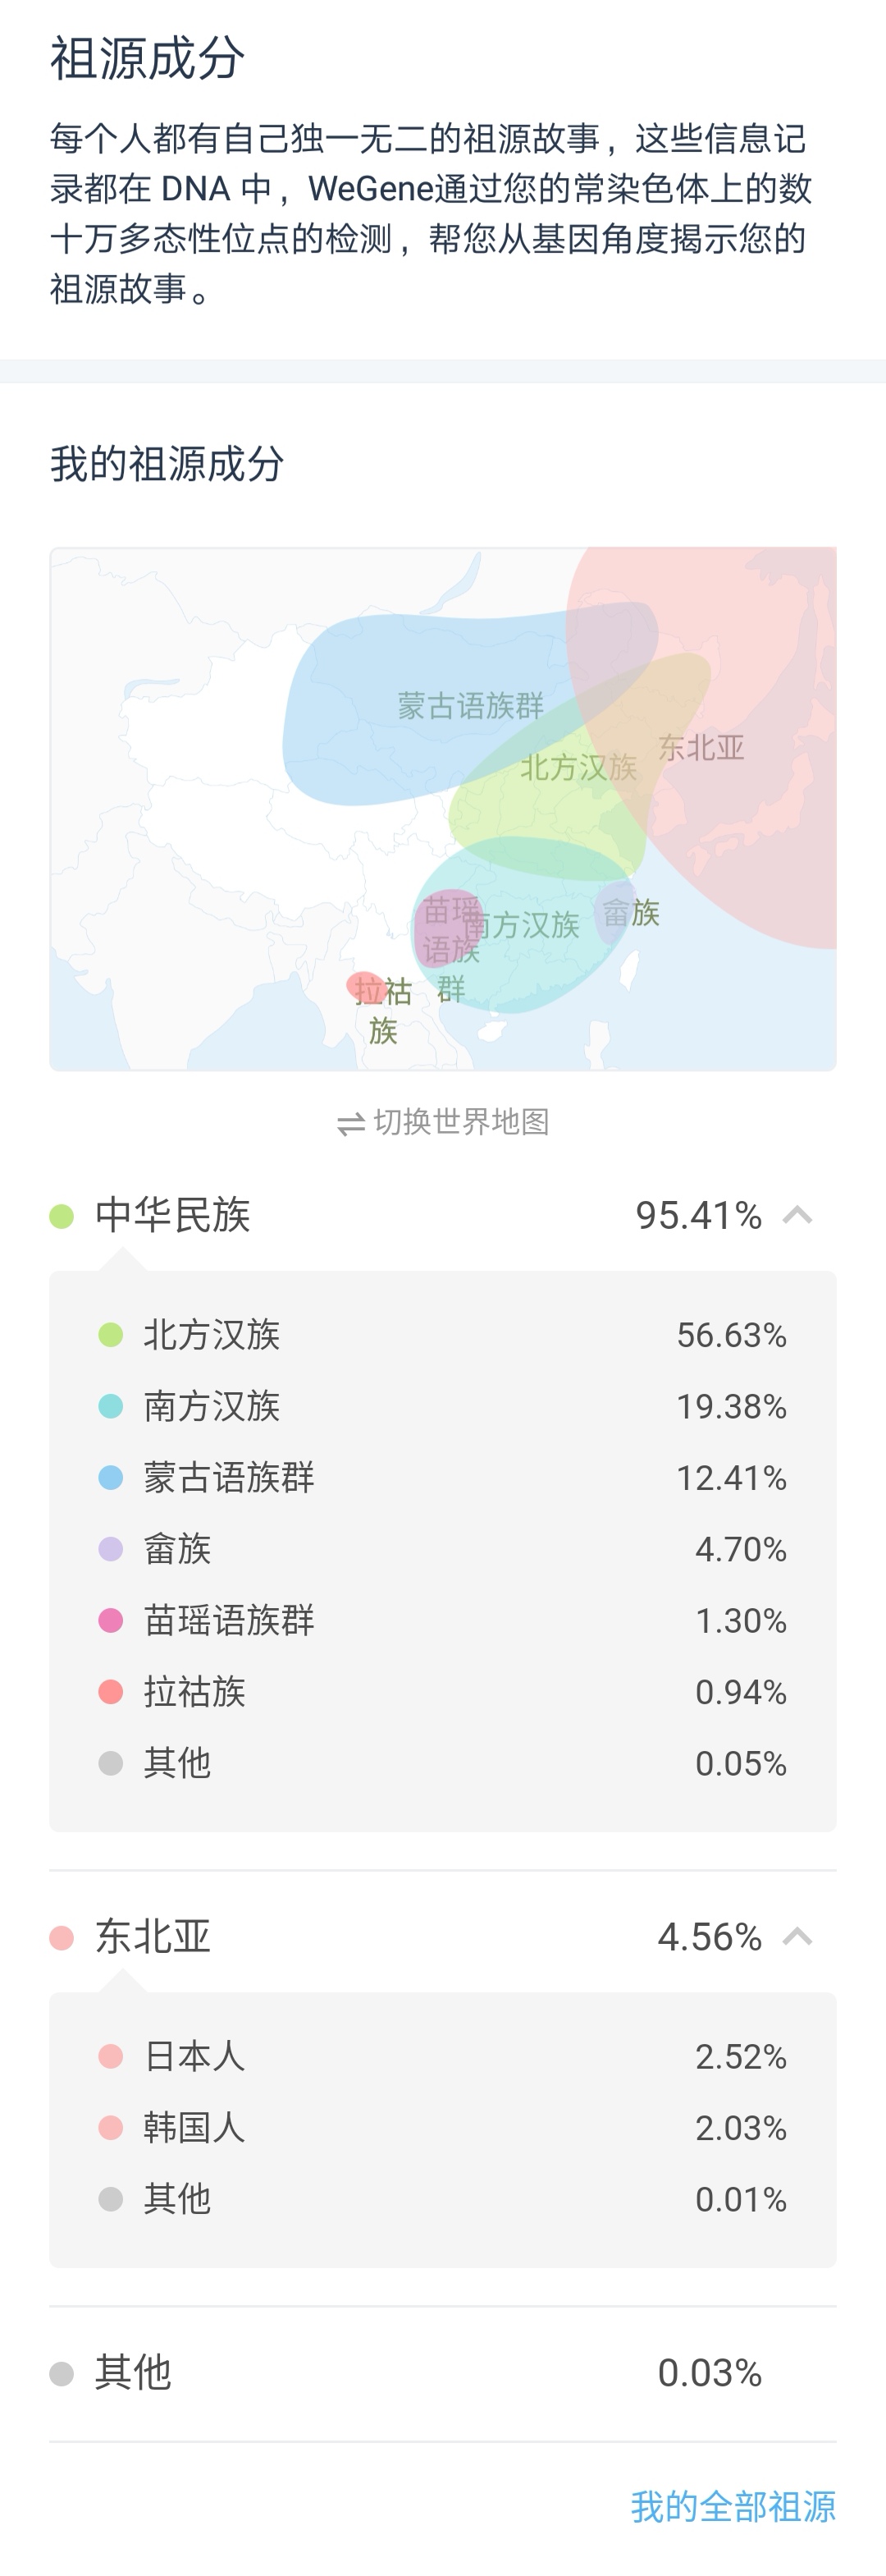Viewport: 886px width, 2576px height.
Task: Switch to world map view
Action: [x=444, y=1123]
